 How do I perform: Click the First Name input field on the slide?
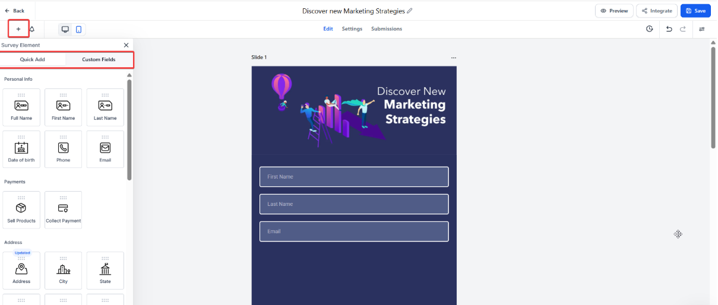click(x=354, y=177)
